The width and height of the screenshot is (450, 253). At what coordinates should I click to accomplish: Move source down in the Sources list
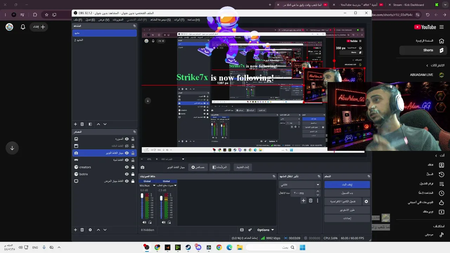105,230
